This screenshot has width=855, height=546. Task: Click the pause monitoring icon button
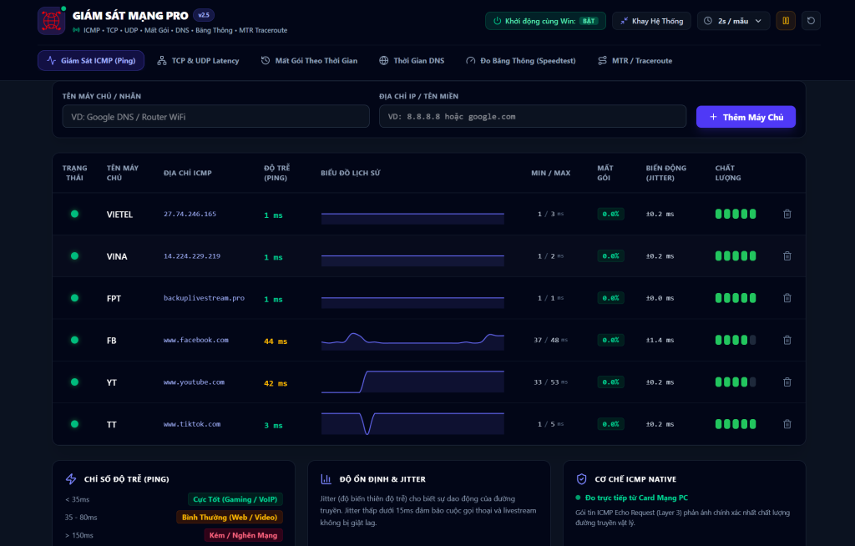(785, 21)
